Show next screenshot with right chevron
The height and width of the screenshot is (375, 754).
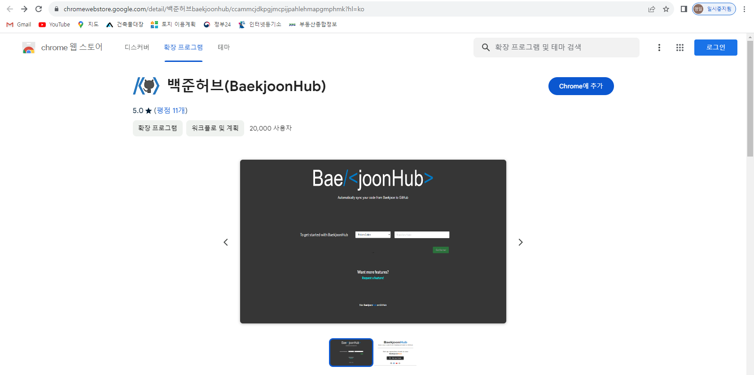pos(521,242)
